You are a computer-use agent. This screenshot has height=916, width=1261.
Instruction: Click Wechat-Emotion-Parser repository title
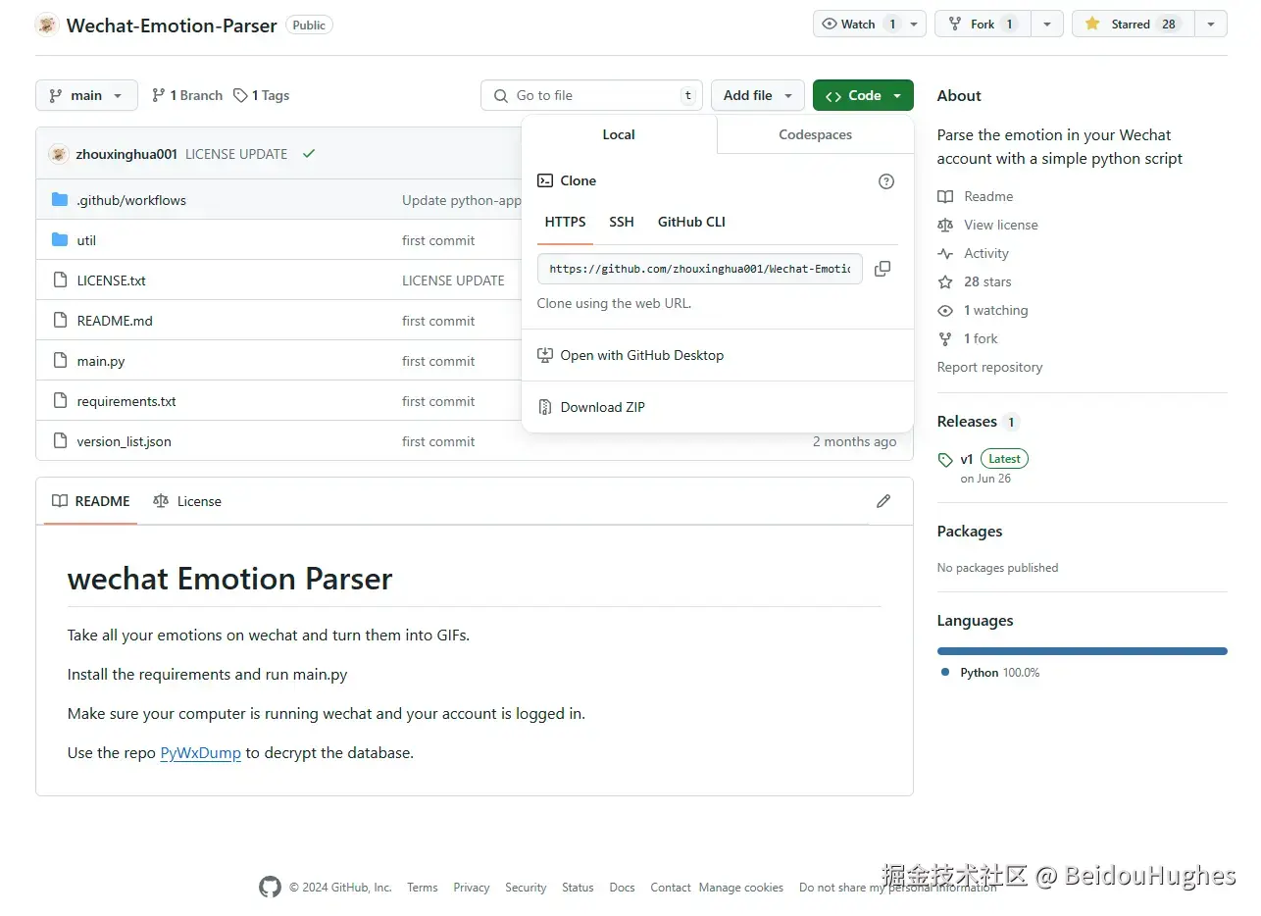(x=172, y=25)
